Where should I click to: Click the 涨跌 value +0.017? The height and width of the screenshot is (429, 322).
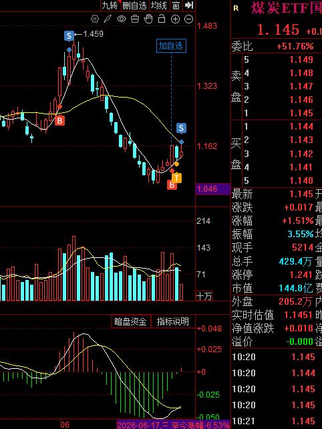tap(299, 208)
